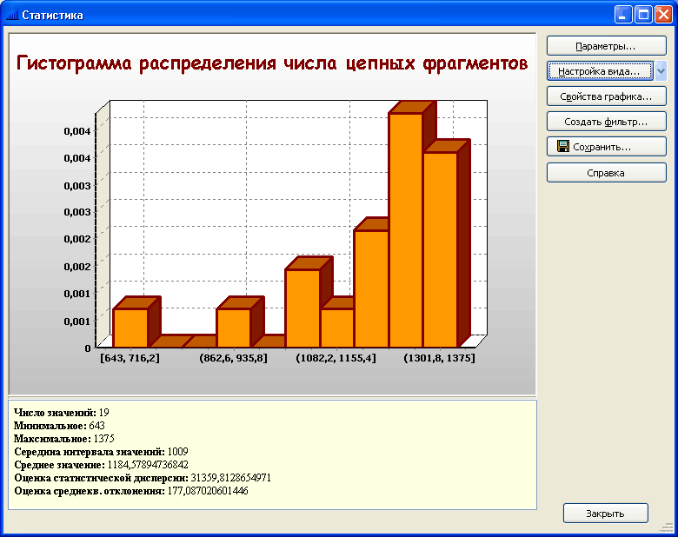
Task: Click the histogram title text
Action: pyautogui.click(x=272, y=63)
